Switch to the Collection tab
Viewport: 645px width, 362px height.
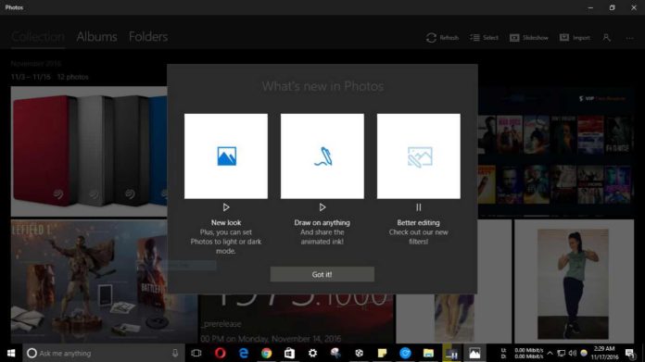point(38,37)
